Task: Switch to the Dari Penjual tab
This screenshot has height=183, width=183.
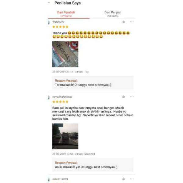Action: coord(113,14)
